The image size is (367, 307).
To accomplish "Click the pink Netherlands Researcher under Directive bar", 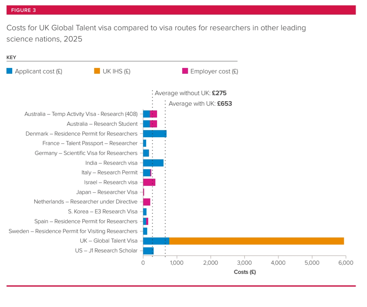I will [x=146, y=202].
